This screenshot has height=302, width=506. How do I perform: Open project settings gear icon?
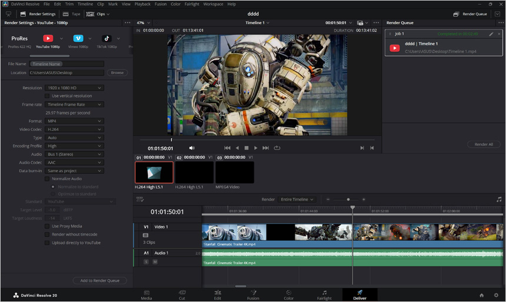[x=496, y=295]
